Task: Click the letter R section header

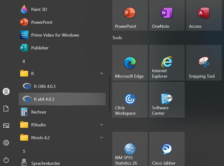Action: tap(24, 62)
